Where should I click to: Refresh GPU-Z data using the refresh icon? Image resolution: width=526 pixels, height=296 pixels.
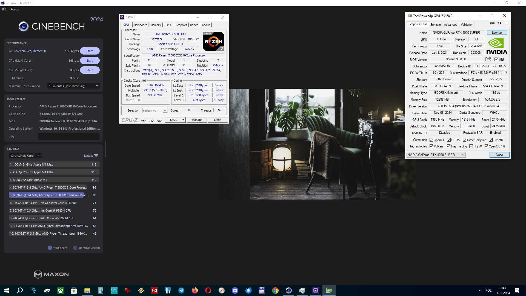pyautogui.click(x=499, y=23)
